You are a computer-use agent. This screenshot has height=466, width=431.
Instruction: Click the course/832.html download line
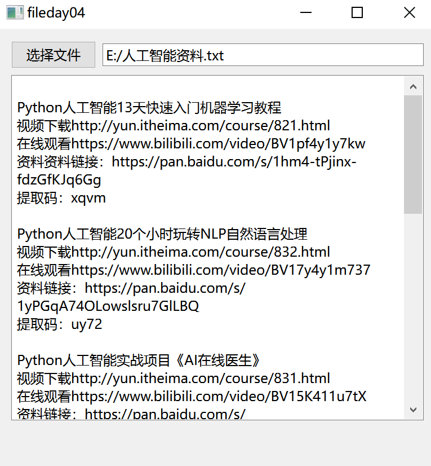(x=174, y=252)
